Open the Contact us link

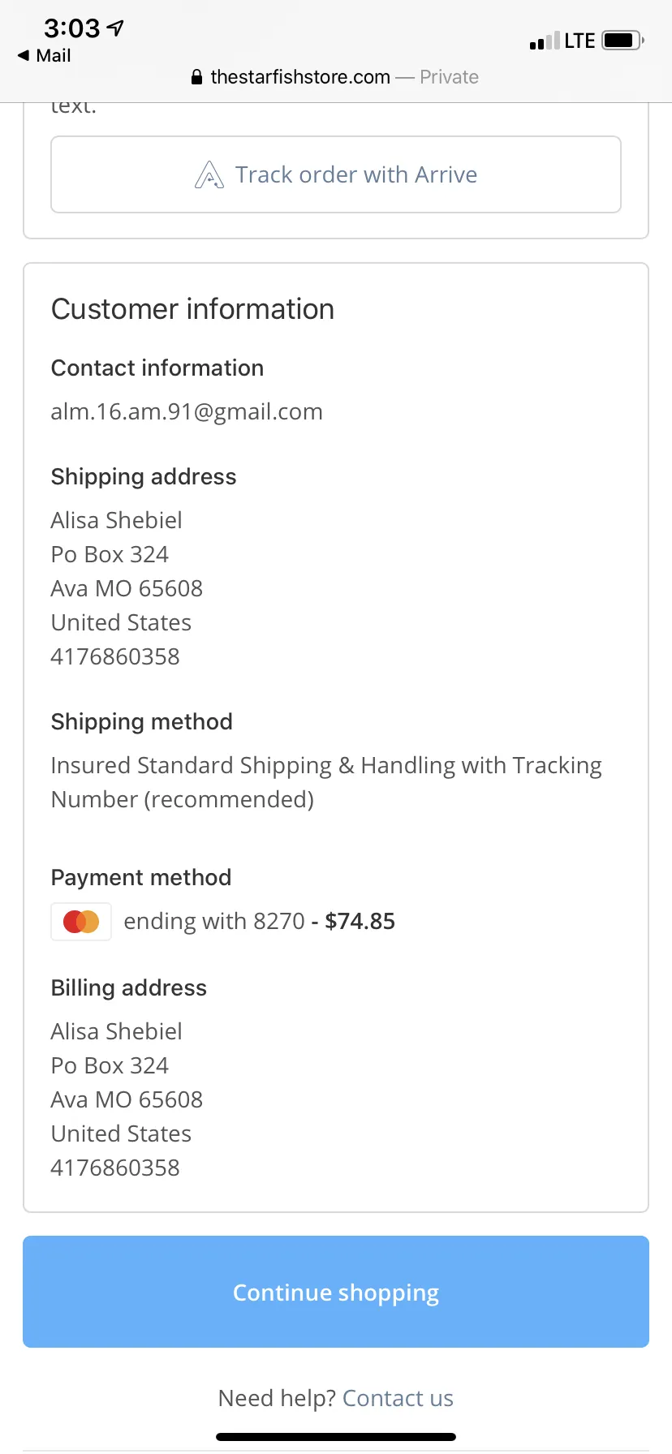click(398, 1398)
